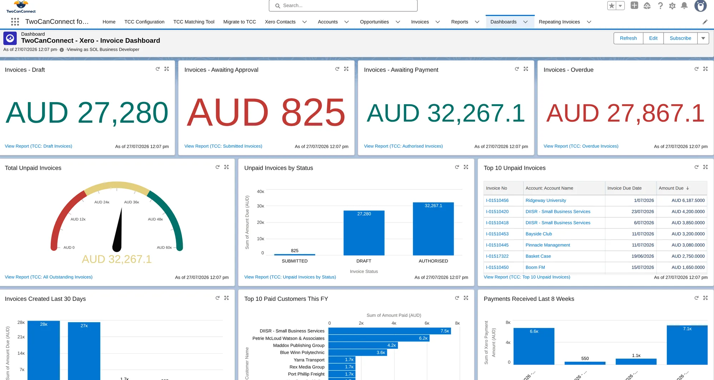
Task: Open the Accounts tab dropdown chevron
Action: (346, 22)
